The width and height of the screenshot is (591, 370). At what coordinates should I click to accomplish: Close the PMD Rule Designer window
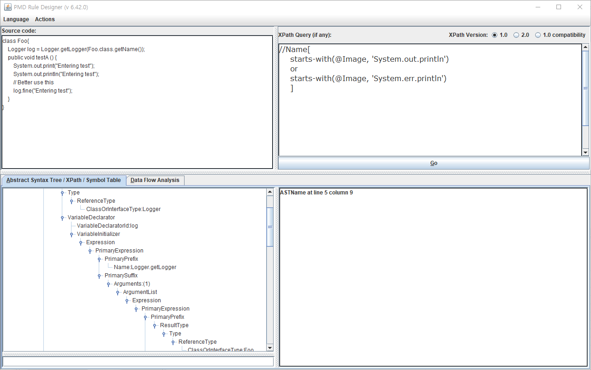[x=580, y=7]
